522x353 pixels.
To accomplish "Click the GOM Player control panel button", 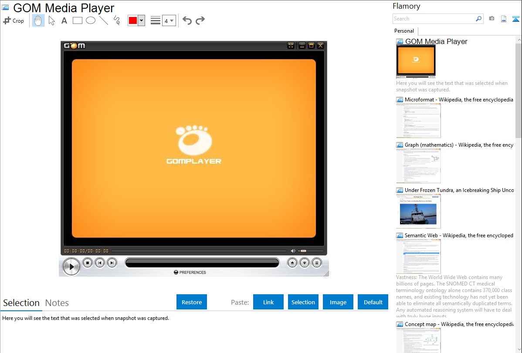I will pyautogui.click(x=304, y=263).
